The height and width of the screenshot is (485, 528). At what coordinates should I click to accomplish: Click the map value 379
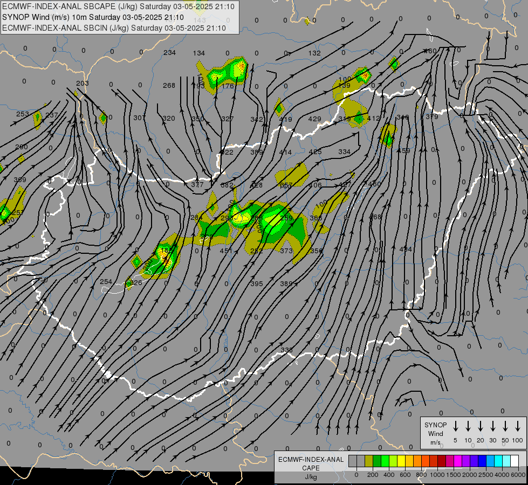pos(431,117)
